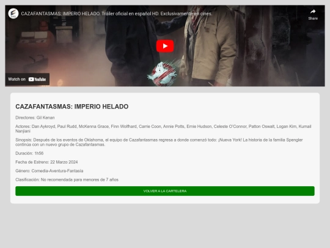Click 'Clasificación: No recomendada para menores de 7 años'
Image resolution: width=330 pixels, height=248 pixels.
[x=67, y=179]
